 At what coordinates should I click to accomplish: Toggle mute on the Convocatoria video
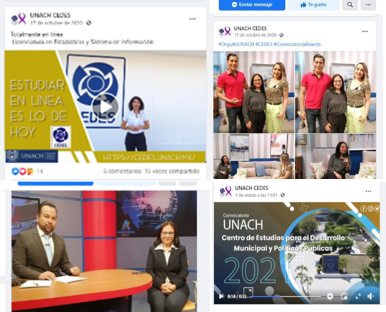(x=370, y=296)
